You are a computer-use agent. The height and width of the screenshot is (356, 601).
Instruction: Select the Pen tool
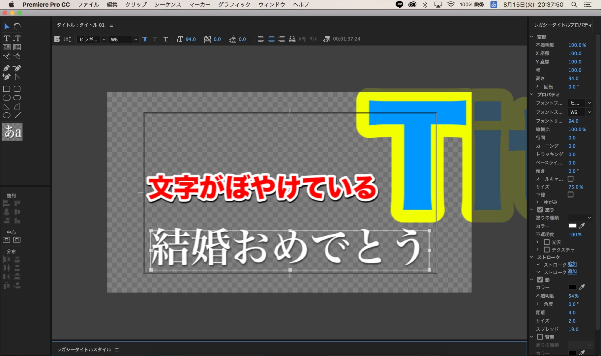7,68
